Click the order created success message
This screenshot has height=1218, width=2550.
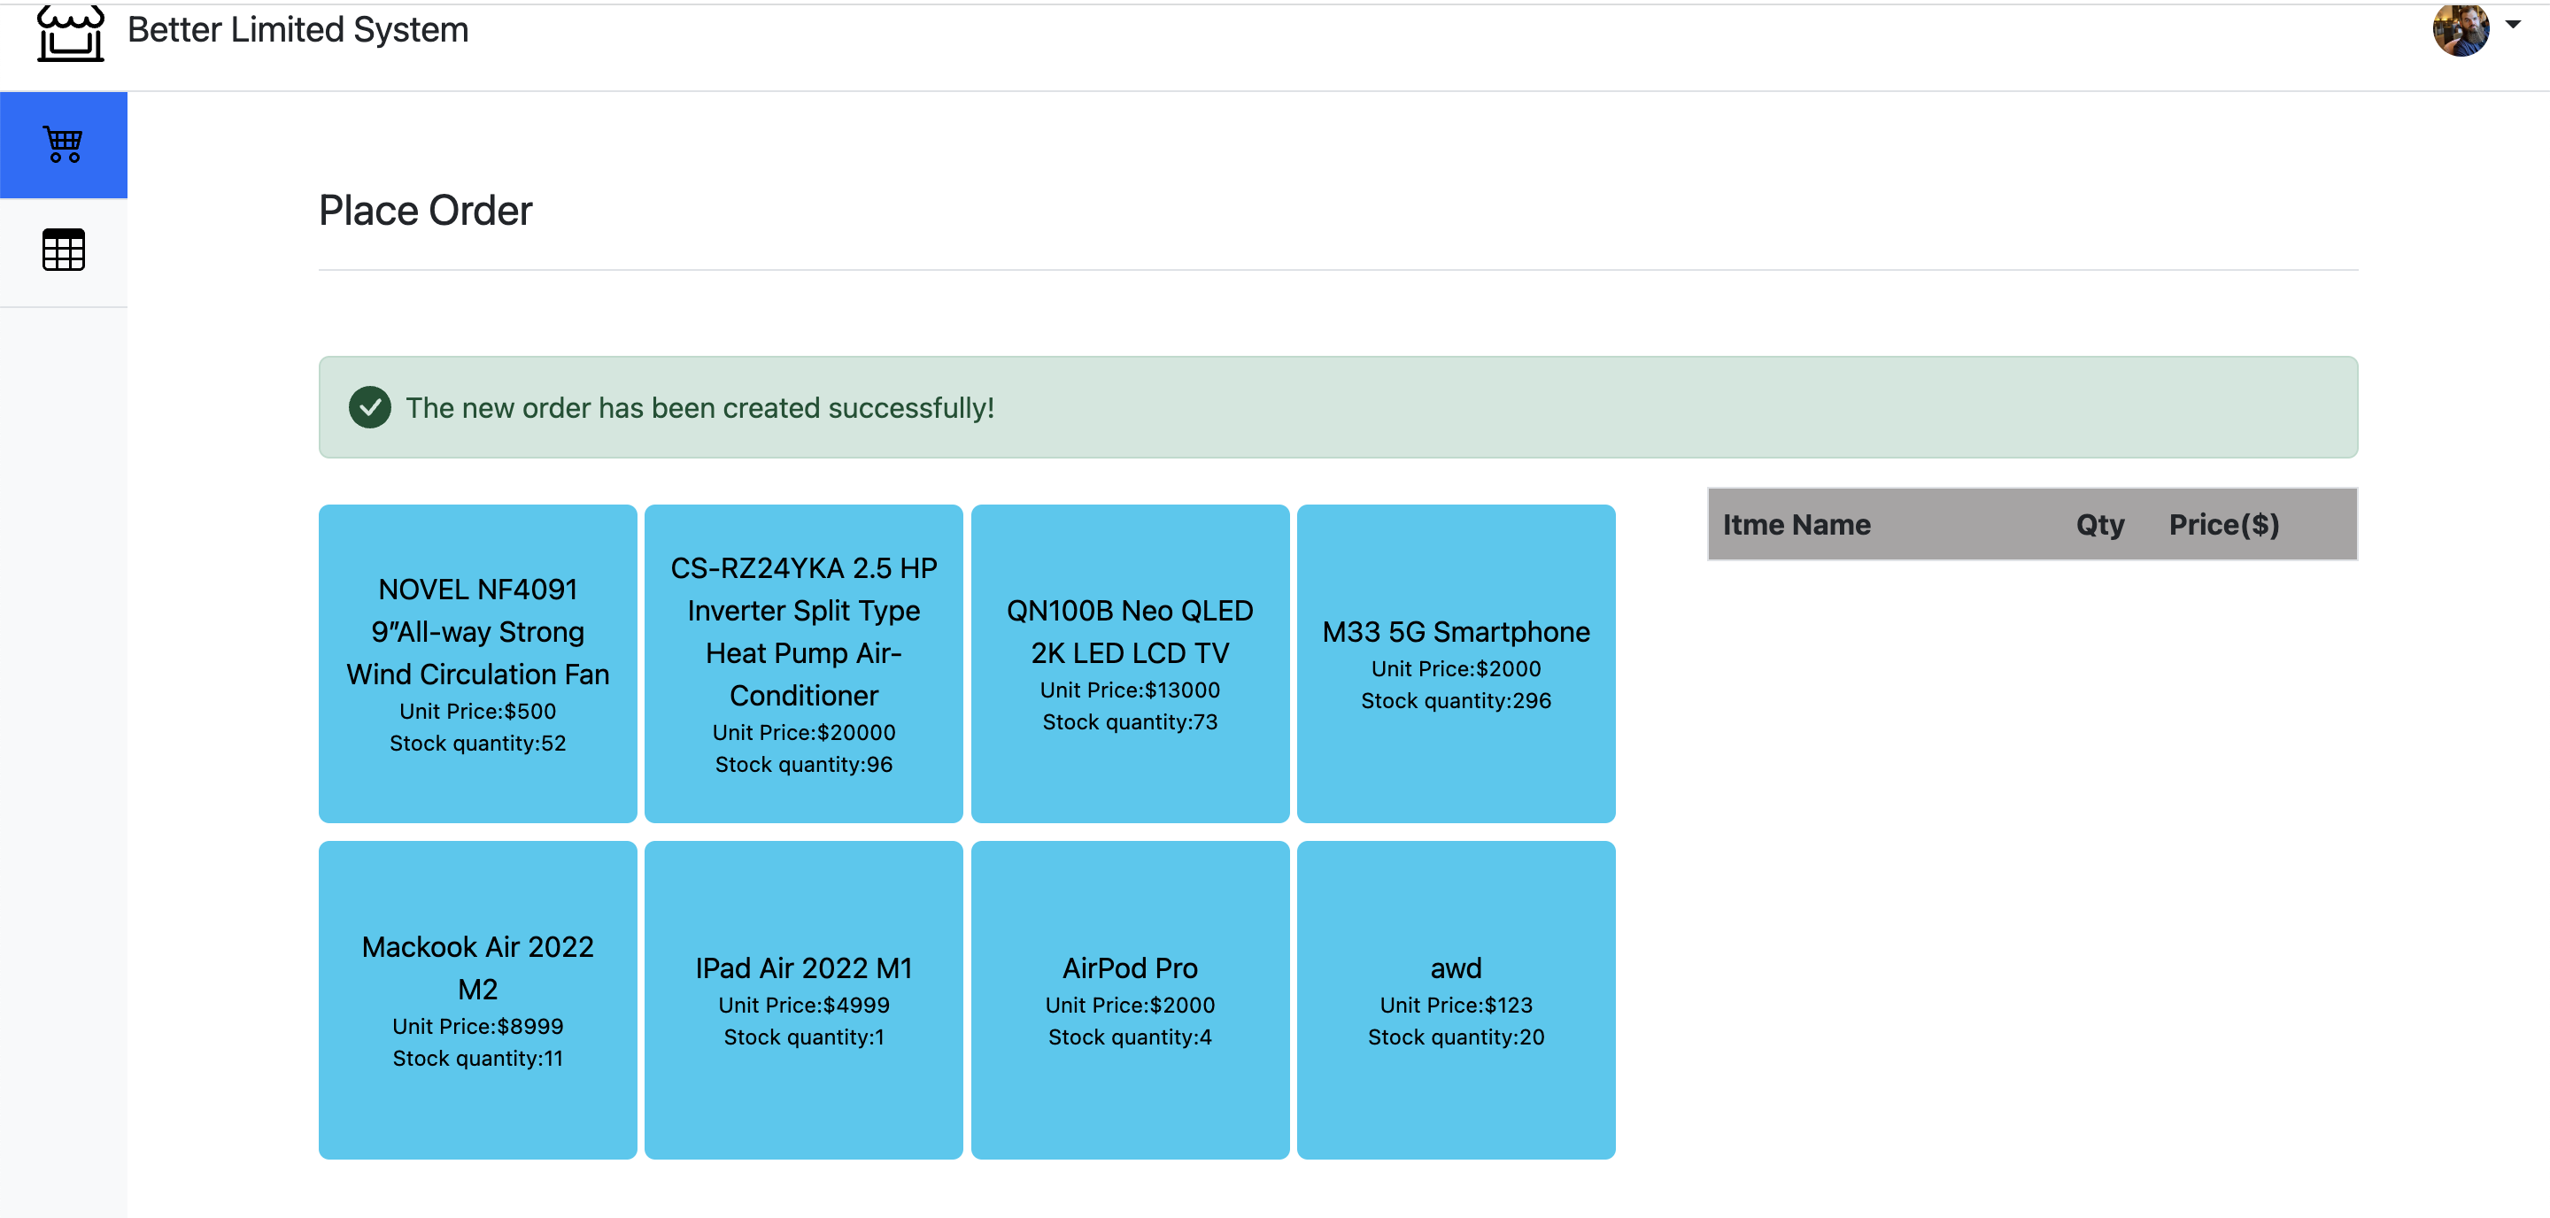pos(699,408)
